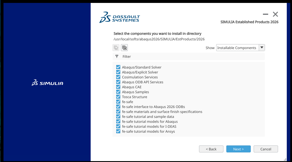The height and width of the screenshot is (162, 292).
Task: Click the Dassault Systemes logo
Action: coord(119,17)
